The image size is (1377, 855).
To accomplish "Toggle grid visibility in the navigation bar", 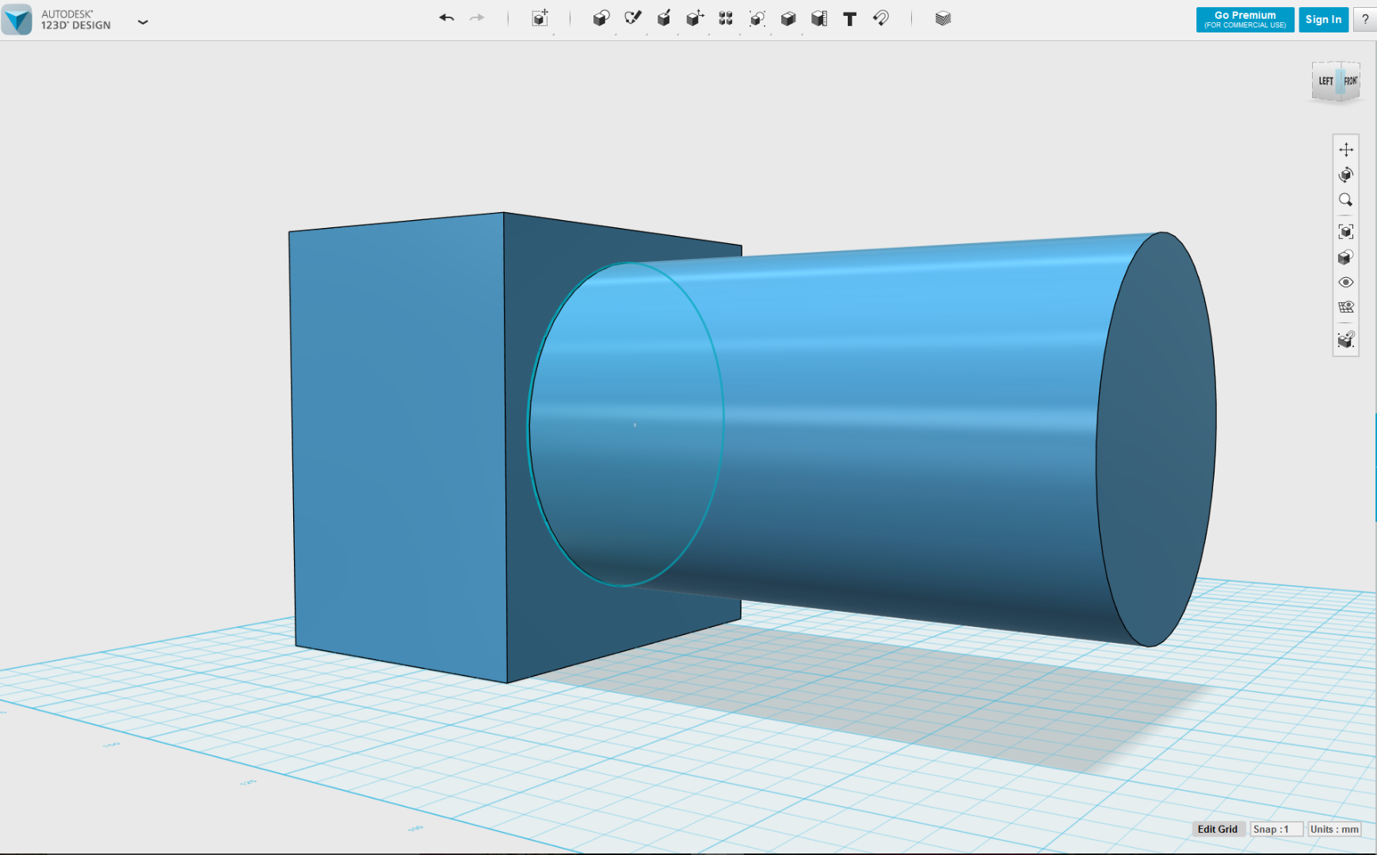I will 1345,307.
